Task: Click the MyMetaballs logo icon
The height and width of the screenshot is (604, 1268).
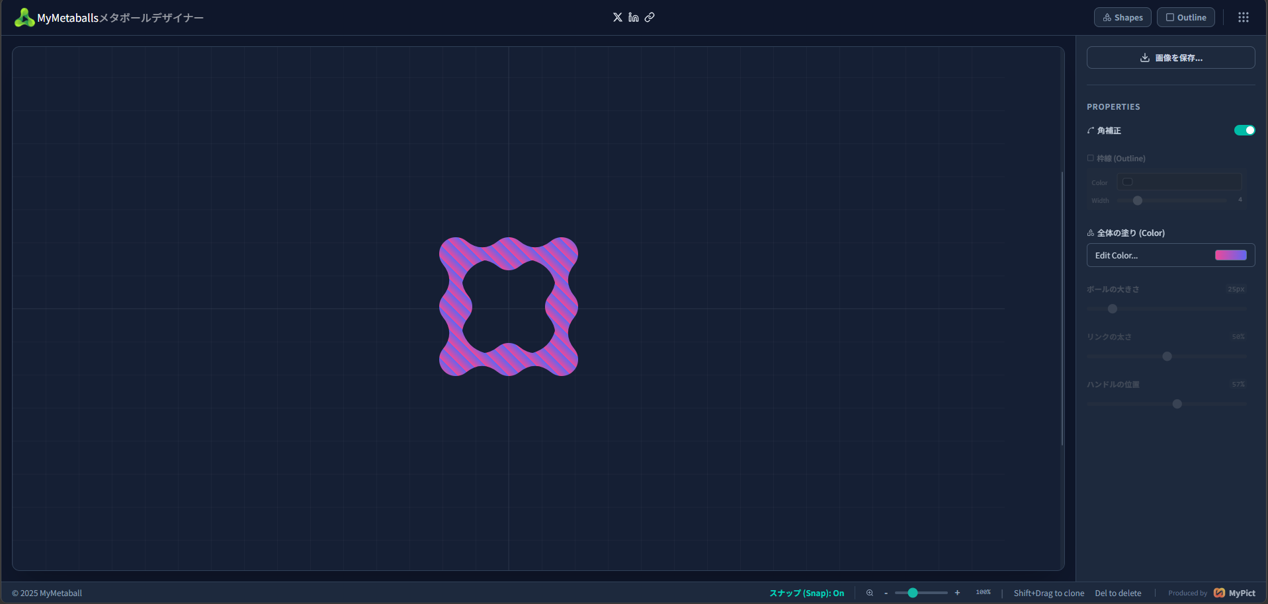Action: 24,18
